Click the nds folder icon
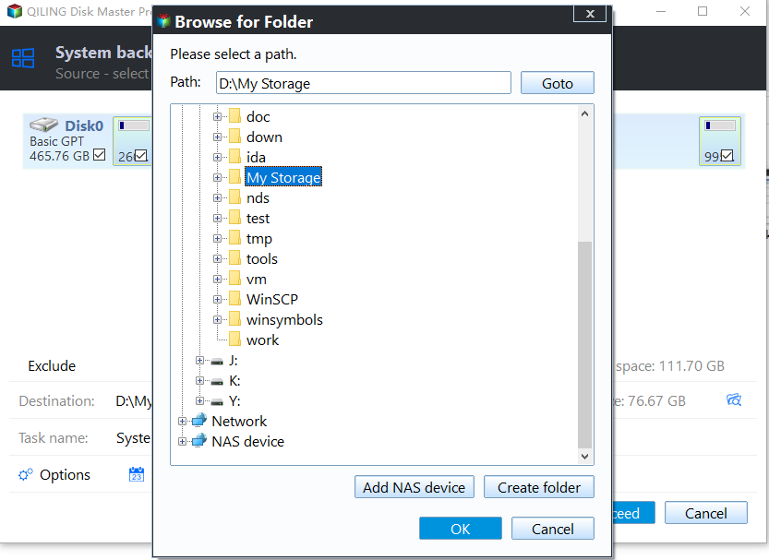This screenshot has height=560, width=769. (234, 198)
